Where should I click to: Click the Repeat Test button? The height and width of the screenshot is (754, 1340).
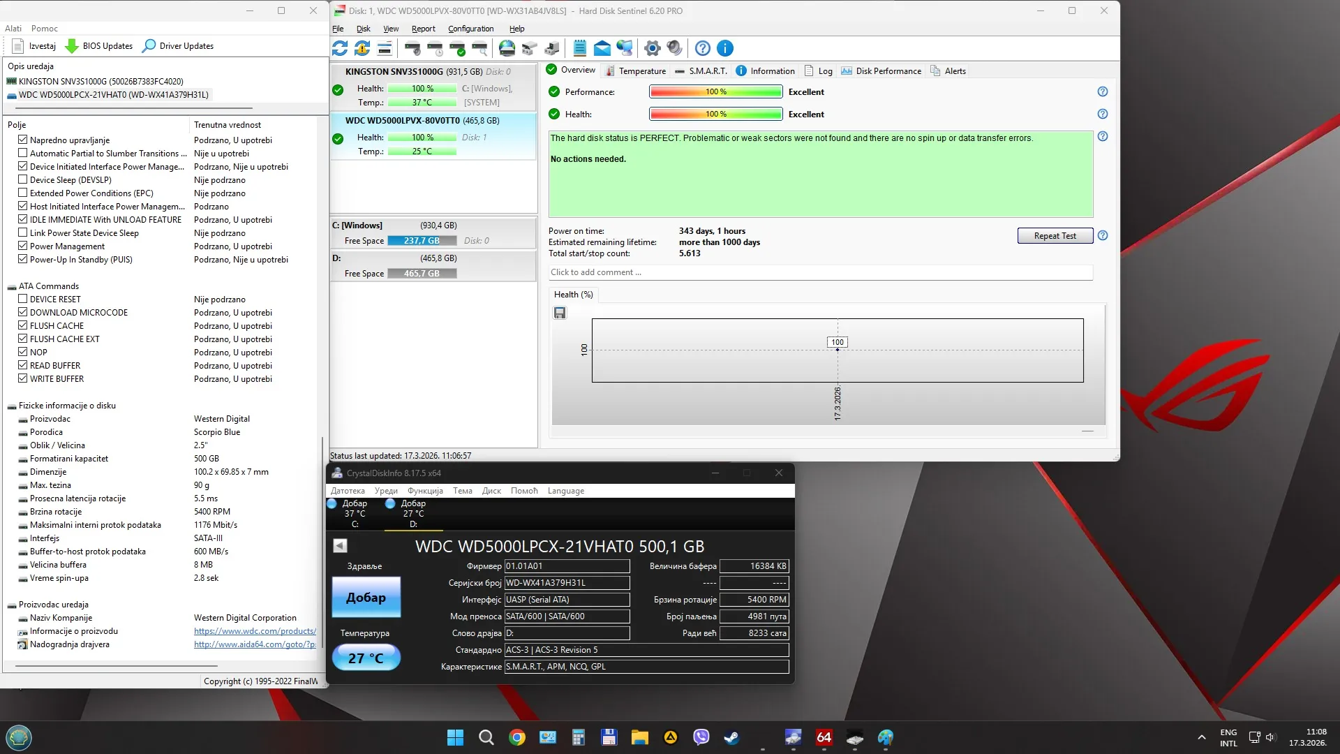click(1055, 236)
